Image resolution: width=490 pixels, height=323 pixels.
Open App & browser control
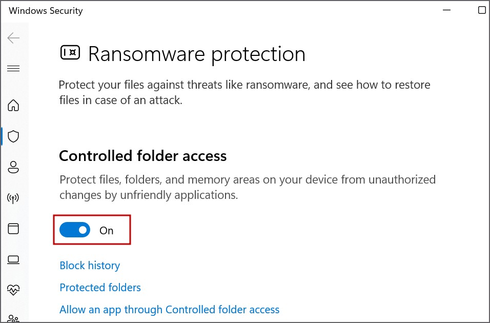(x=13, y=229)
